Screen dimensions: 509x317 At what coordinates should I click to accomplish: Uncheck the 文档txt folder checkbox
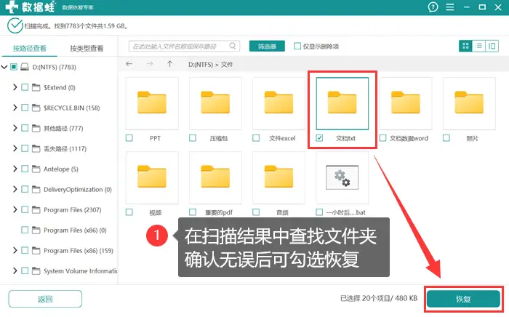coord(319,137)
